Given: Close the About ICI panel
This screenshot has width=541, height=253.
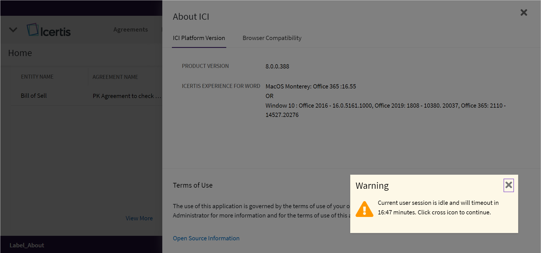Looking at the screenshot, I should pos(524,12).
